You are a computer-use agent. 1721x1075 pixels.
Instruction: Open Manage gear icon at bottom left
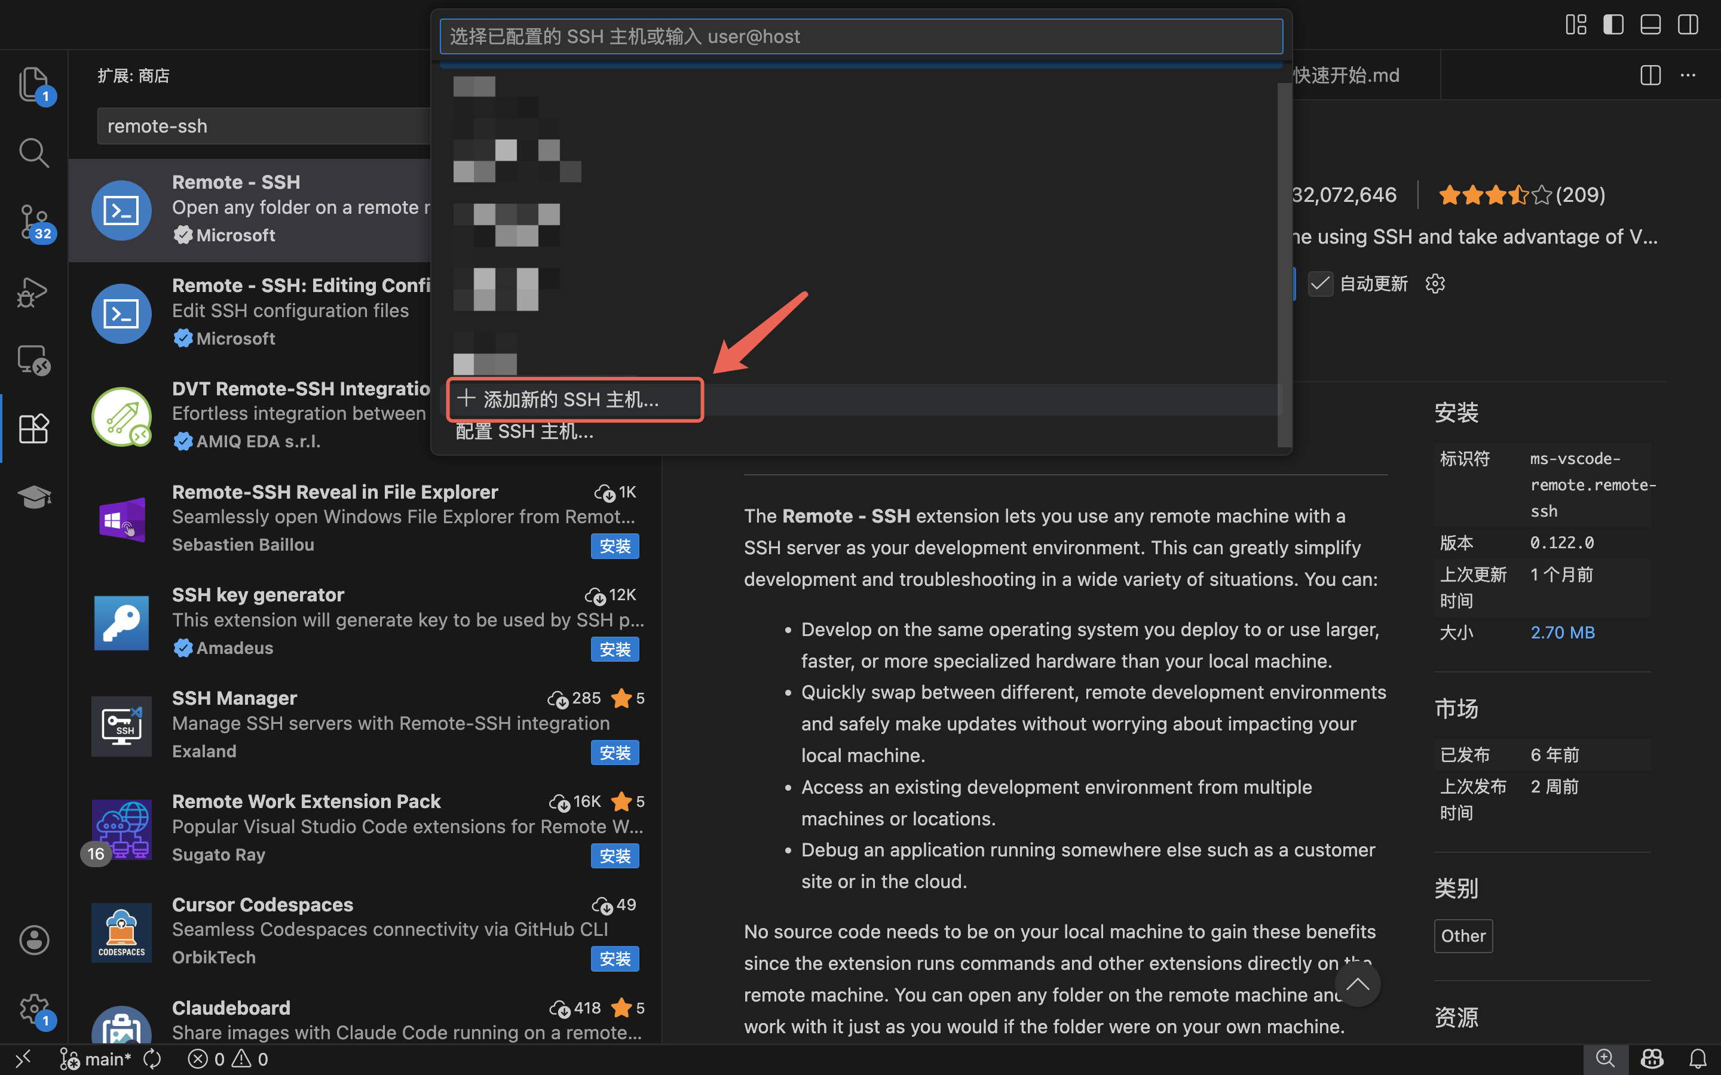[33, 1008]
